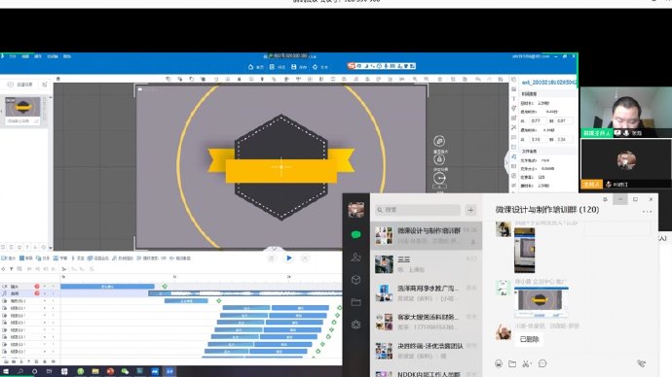Open the emoji picker in WeChat chat

pos(499,363)
